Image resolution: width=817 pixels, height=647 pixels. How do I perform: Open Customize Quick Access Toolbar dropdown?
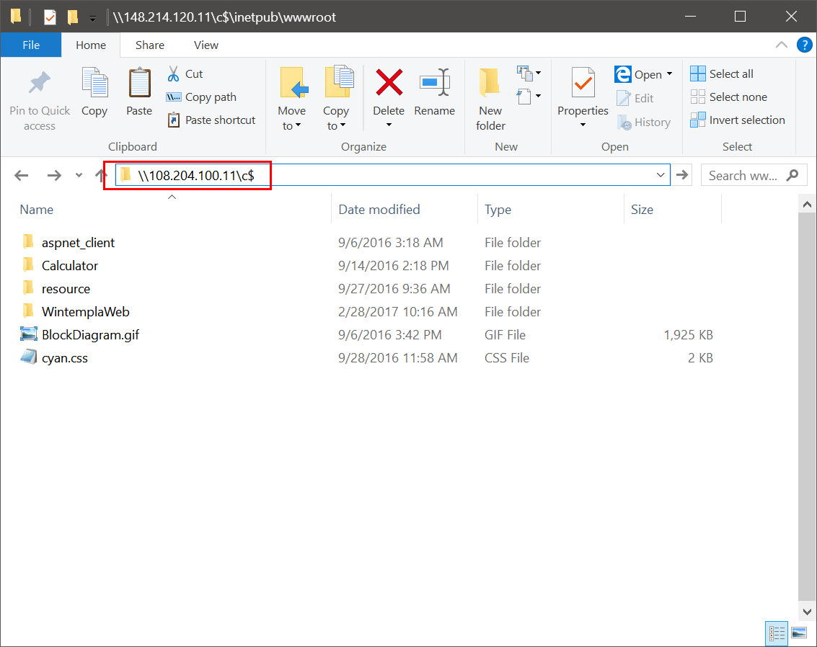(x=92, y=18)
